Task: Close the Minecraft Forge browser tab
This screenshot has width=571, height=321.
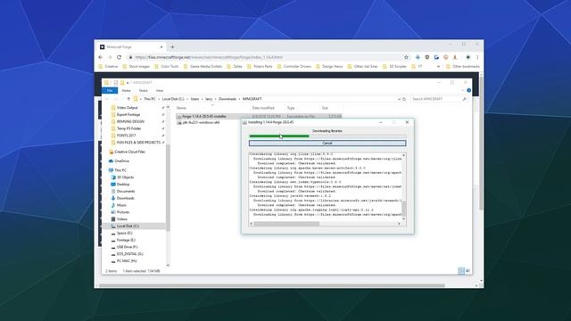Action: [161, 47]
